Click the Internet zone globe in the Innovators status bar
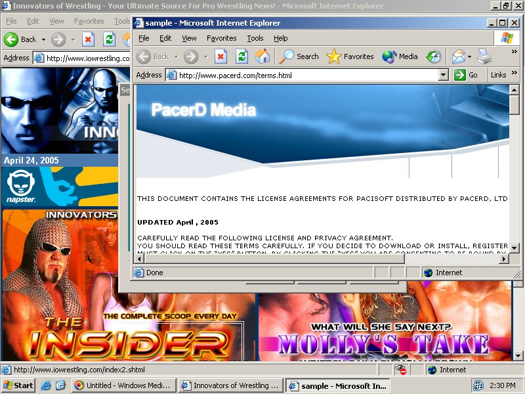The height and width of the screenshot is (394, 525). [x=432, y=370]
